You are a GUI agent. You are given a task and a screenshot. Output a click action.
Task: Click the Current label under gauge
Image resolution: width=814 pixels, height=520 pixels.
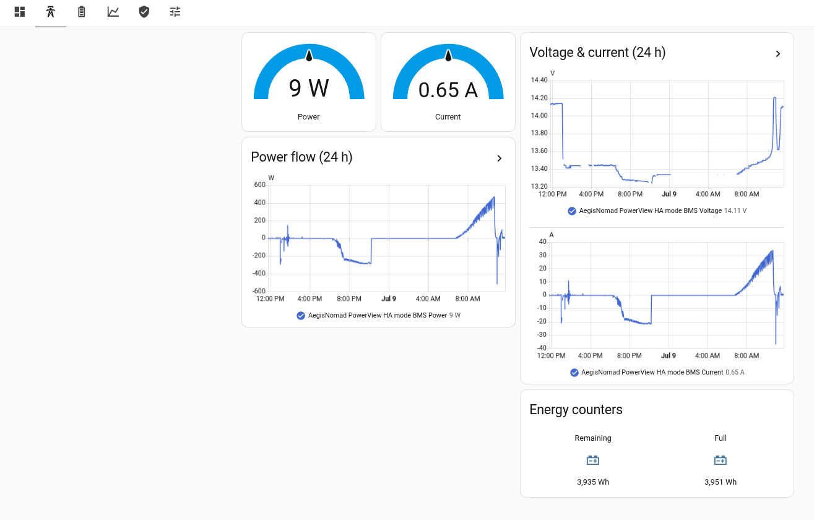pos(448,117)
